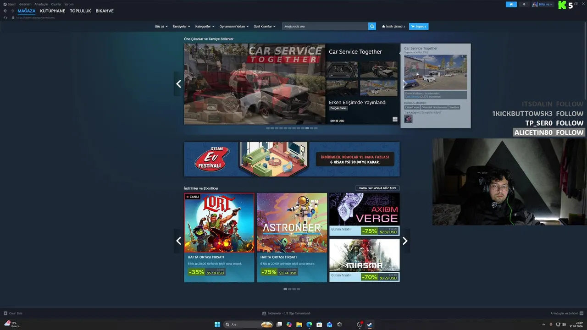This screenshot has height=330, width=587.
Task: Open Windows Start menu
Action: coord(217,324)
